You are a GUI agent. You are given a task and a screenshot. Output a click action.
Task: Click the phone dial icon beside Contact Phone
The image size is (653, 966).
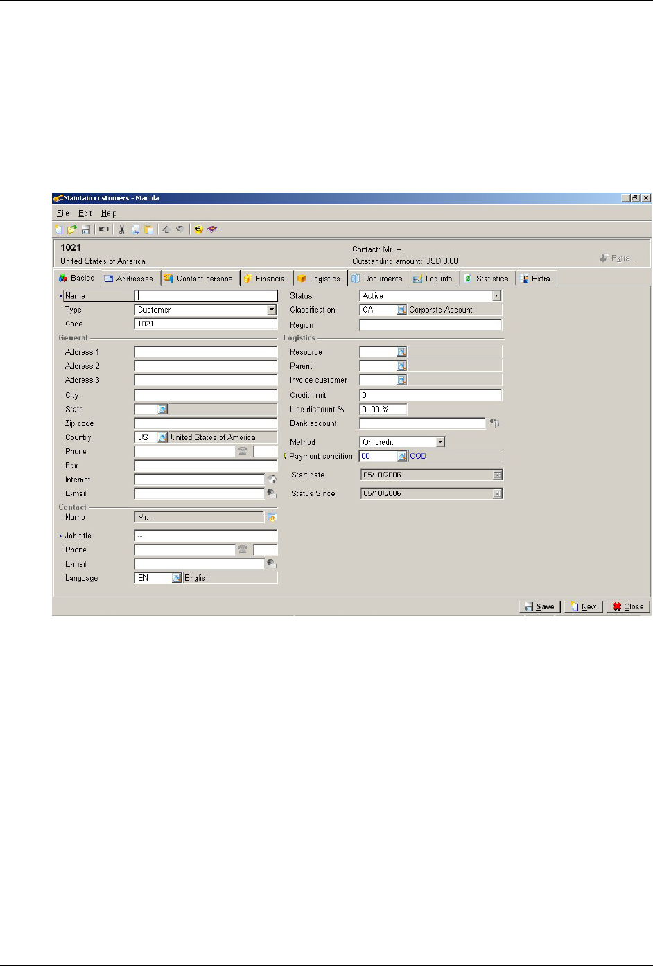[x=243, y=550]
